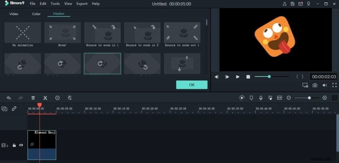Click the render preview icon
The height and width of the screenshot is (163, 339).
[242, 98]
